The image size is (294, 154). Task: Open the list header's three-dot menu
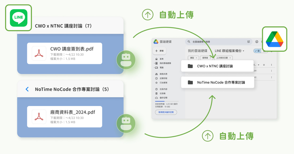coord(271,65)
